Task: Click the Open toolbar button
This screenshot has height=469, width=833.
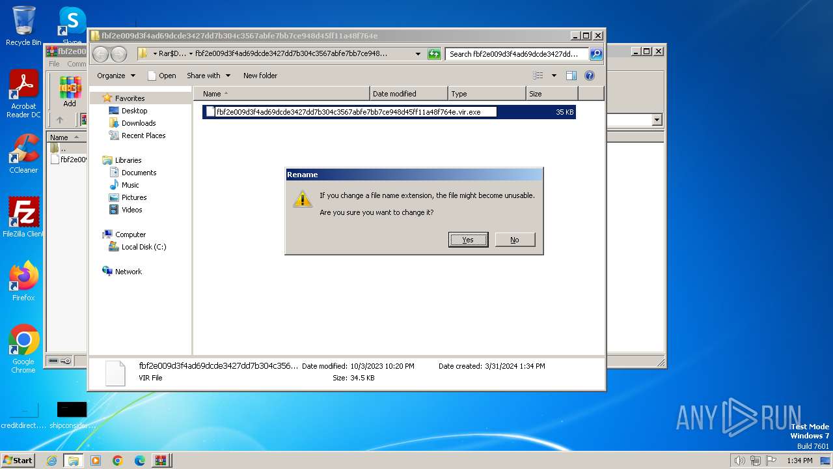Action: (x=162, y=76)
